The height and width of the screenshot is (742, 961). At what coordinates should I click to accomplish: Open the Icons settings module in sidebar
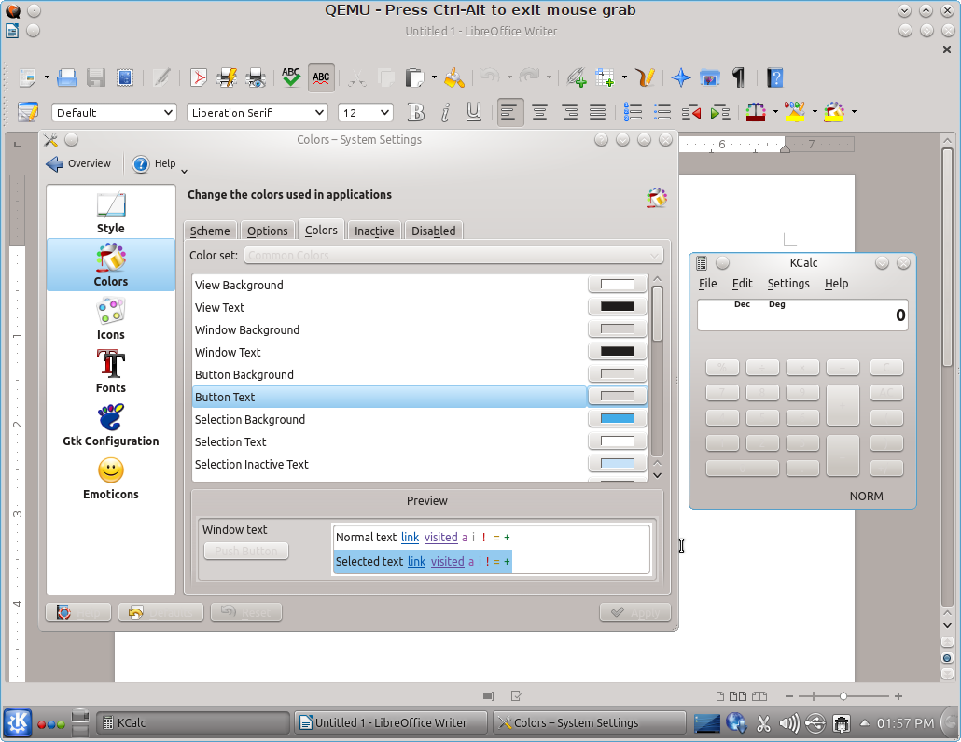click(110, 318)
